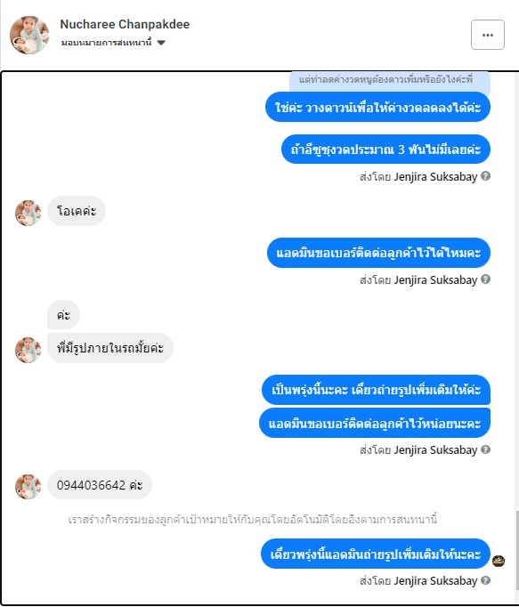The width and height of the screenshot is (519, 607).
Task: Click help icon beside first Jenjira Suksabay
Action: pos(486,176)
